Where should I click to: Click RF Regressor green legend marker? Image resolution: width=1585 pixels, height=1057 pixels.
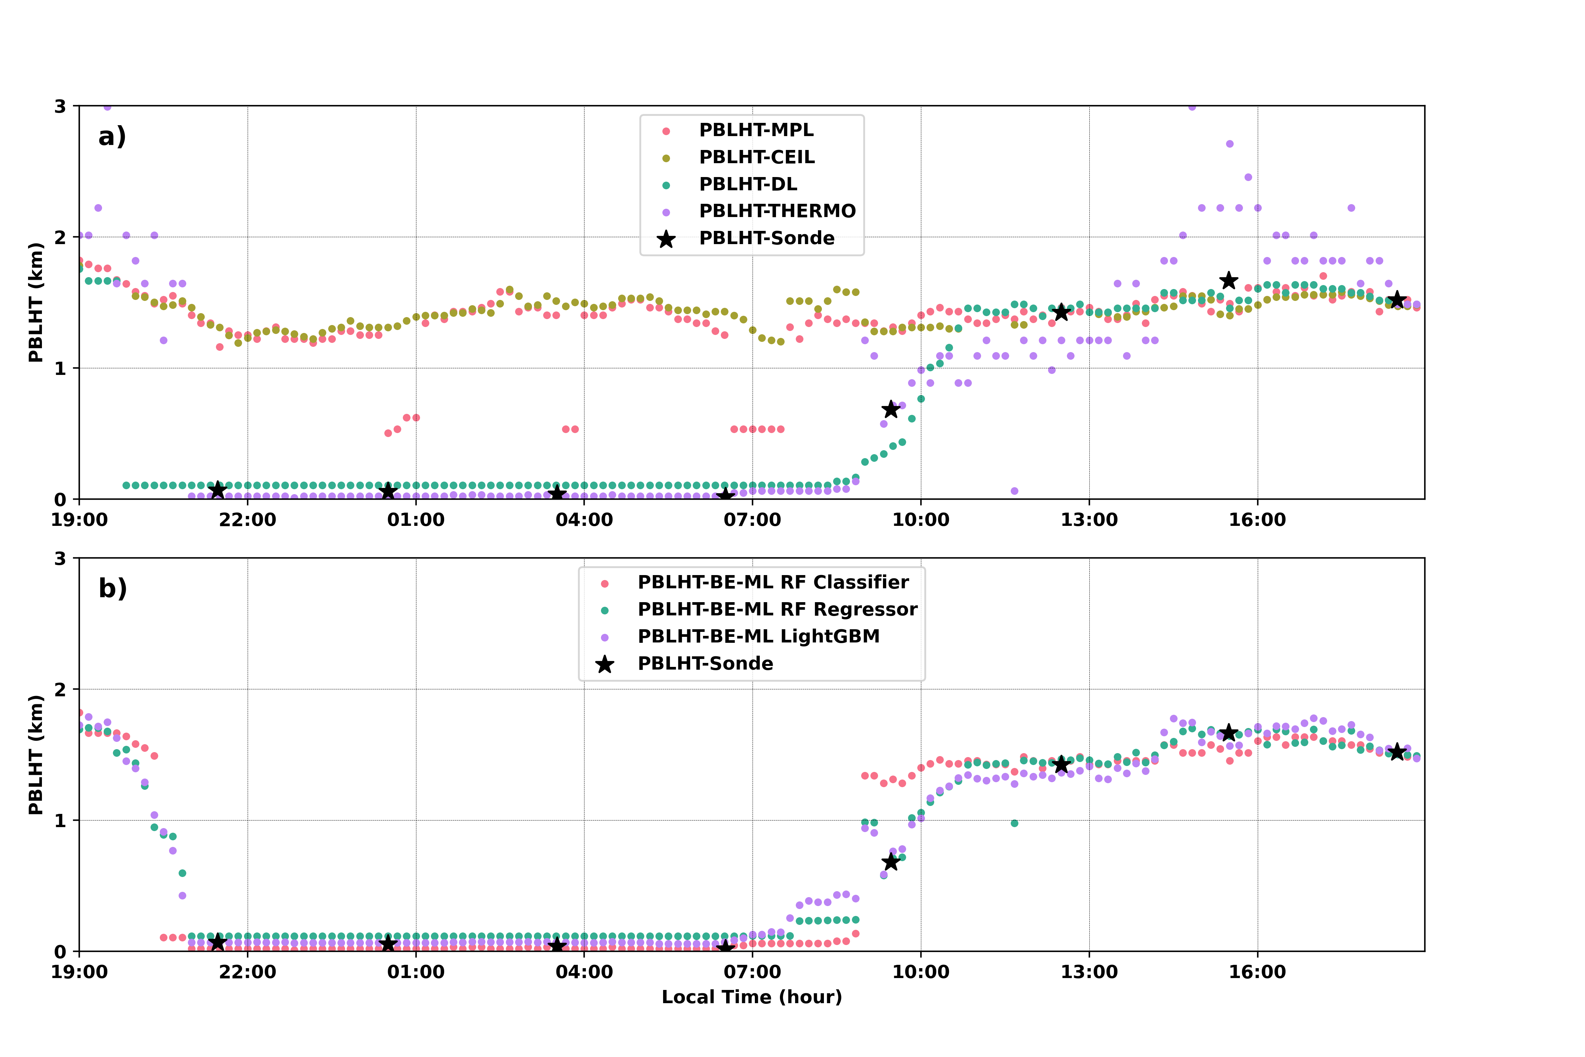click(x=605, y=610)
